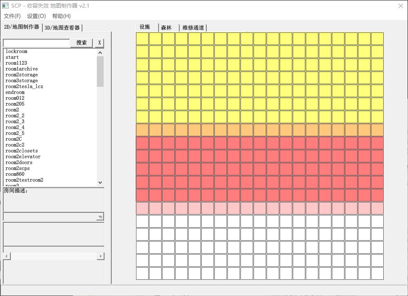The height and width of the screenshot is (296, 408).
Task: Open the 帮助(H) menu
Action: coord(61,16)
